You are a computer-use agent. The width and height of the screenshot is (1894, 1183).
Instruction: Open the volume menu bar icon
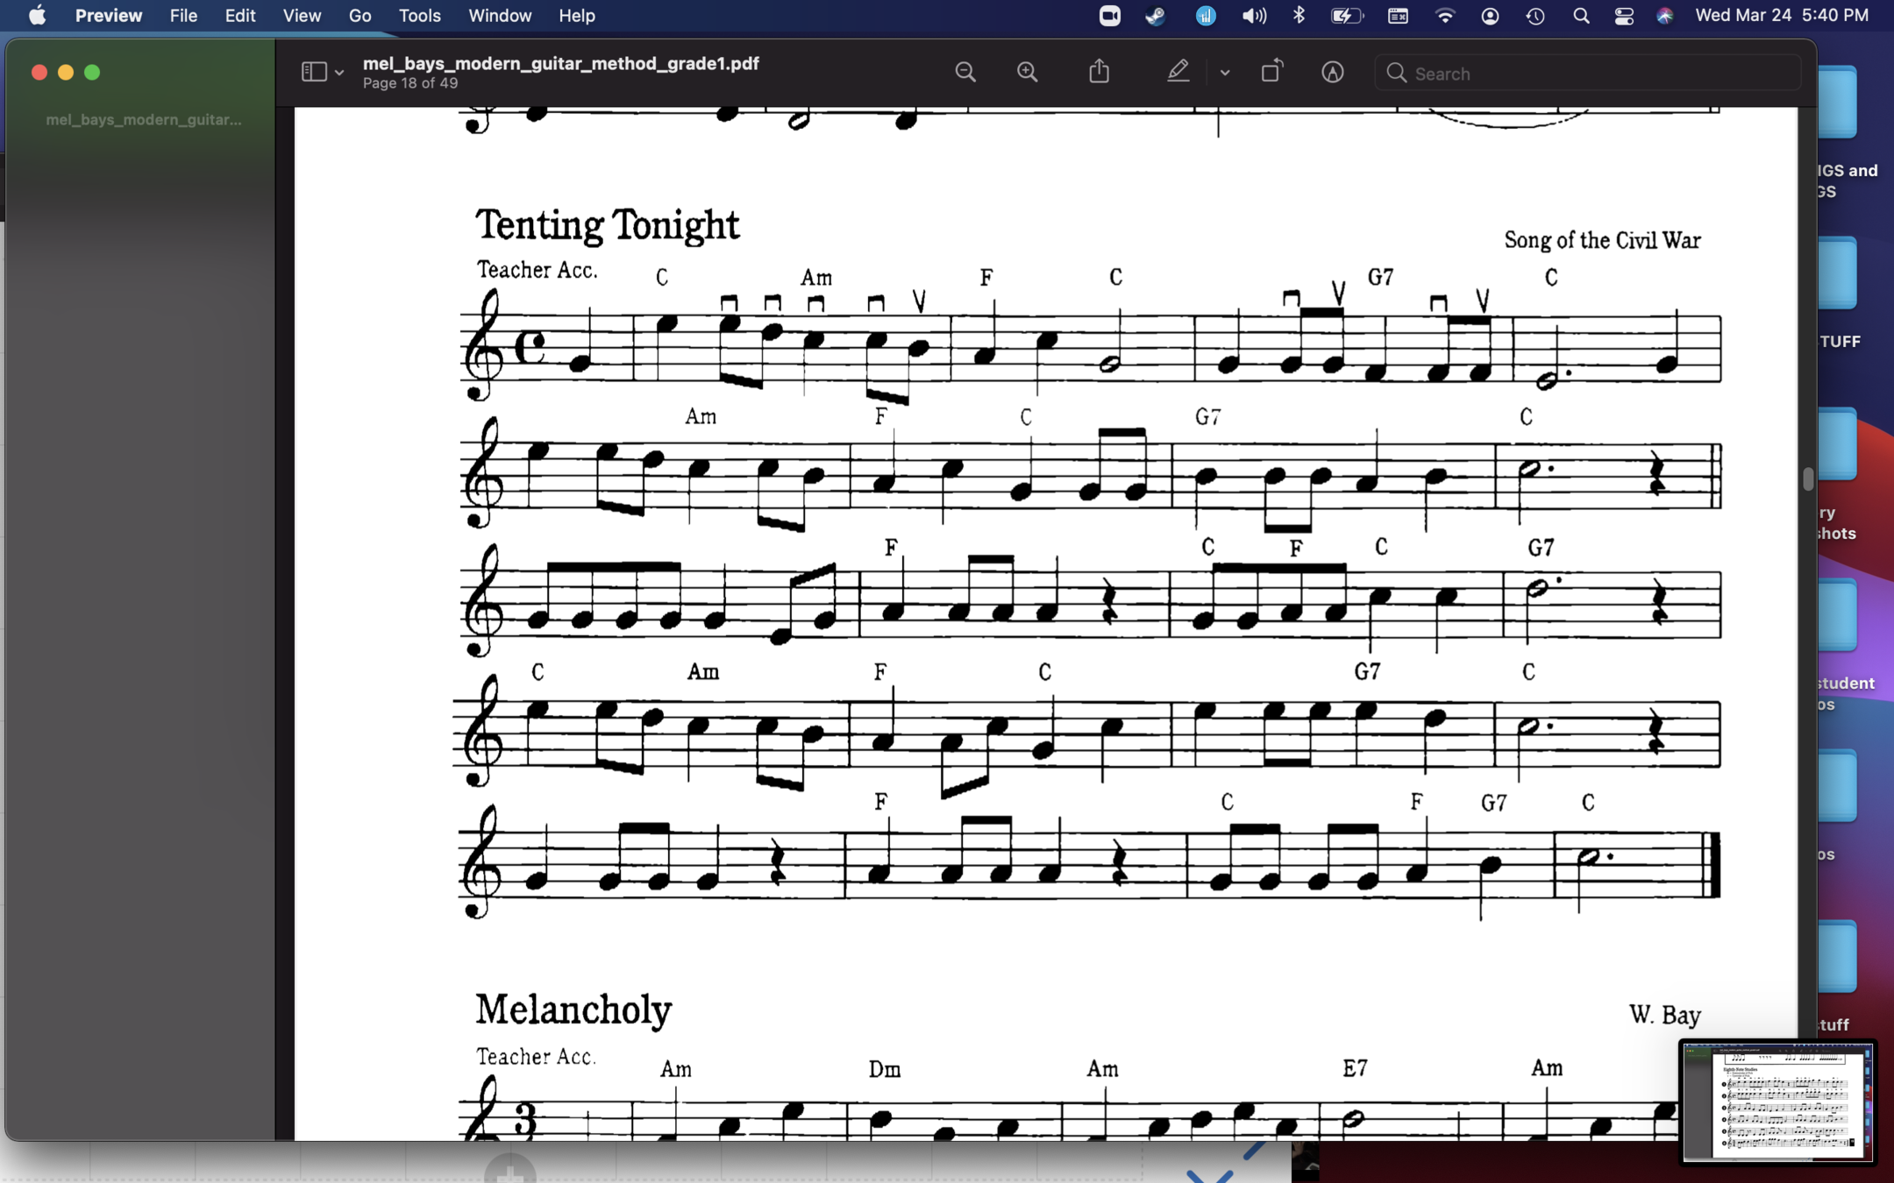1254,16
